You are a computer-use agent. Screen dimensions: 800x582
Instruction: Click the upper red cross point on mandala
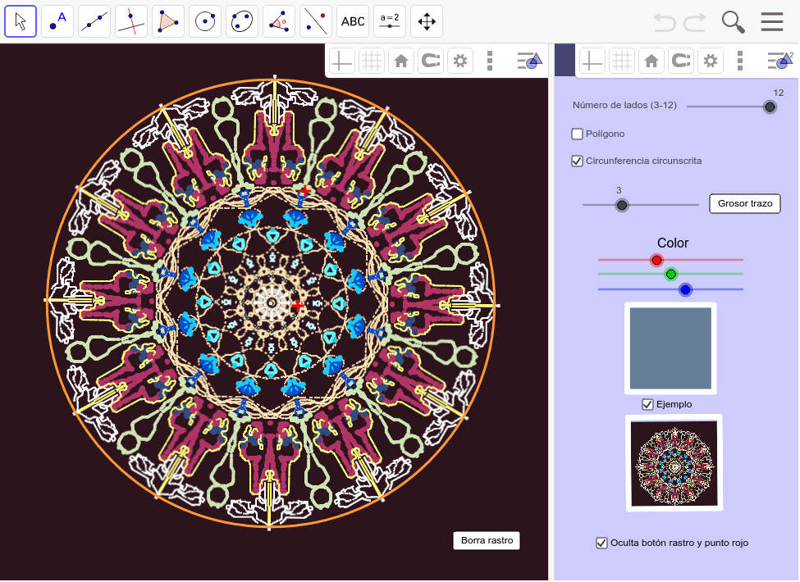coord(304,191)
